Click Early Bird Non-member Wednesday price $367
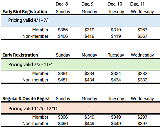Screen dimensions: 160x128 (x=142, y=36)
